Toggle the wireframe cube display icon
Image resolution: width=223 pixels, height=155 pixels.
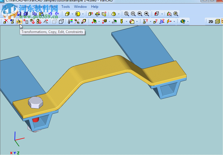point(54,21)
